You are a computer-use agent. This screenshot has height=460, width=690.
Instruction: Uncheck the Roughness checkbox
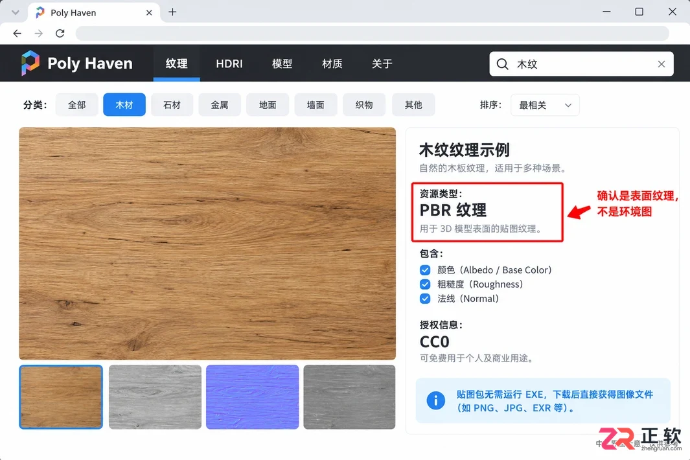click(x=425, y=284)
